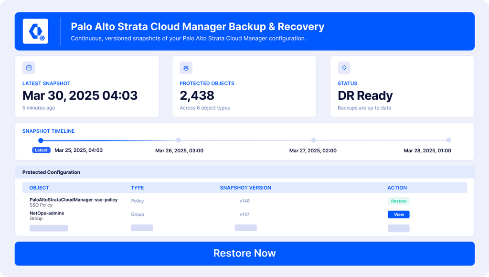Image resolution: width=489 pixels, height=277 pixels.
Task: Click the NetOps-admins object name
Action: [47, 213]
